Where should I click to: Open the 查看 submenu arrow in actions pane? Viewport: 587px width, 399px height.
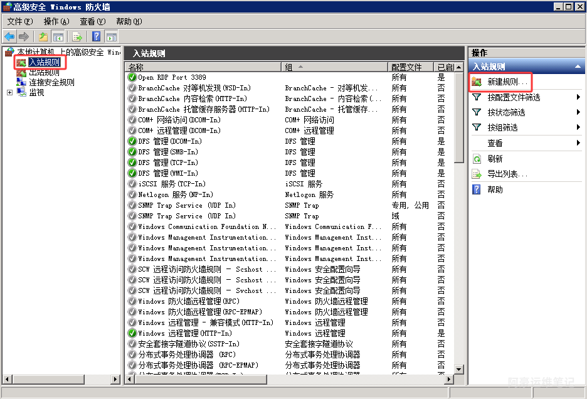coord(578,143)
